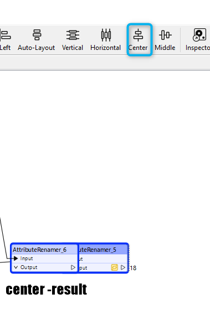Click yellow cache icon on AttributeRenamer_5

coord(115,267)
